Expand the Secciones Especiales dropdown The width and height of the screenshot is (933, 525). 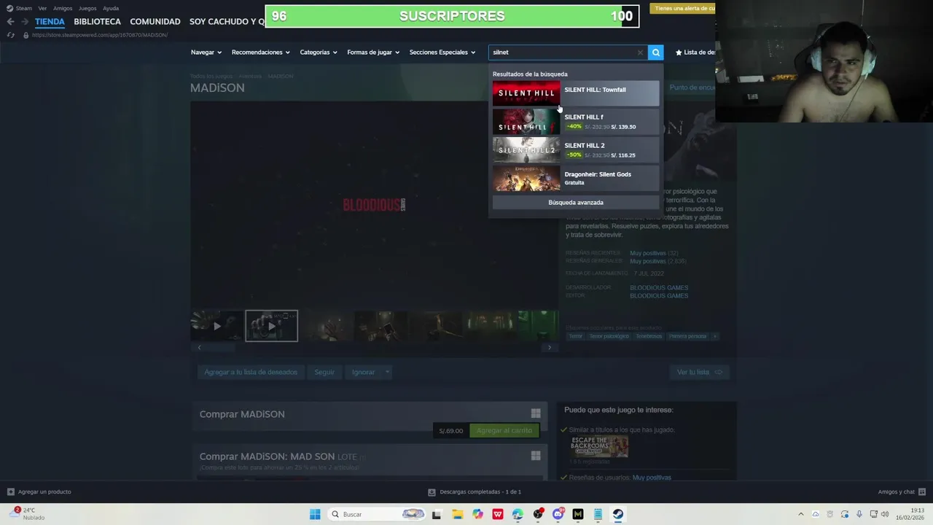[442, 52]
